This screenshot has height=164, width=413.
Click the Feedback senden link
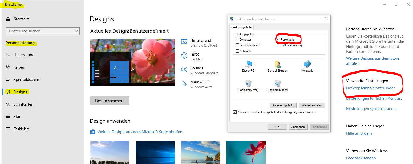[361, 158]
